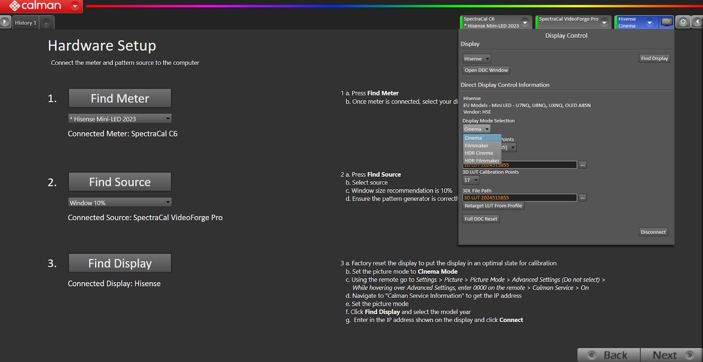
Task: Expand the SpectraCal C6 meter tab arrow
Action: click(x=525, y=22)
